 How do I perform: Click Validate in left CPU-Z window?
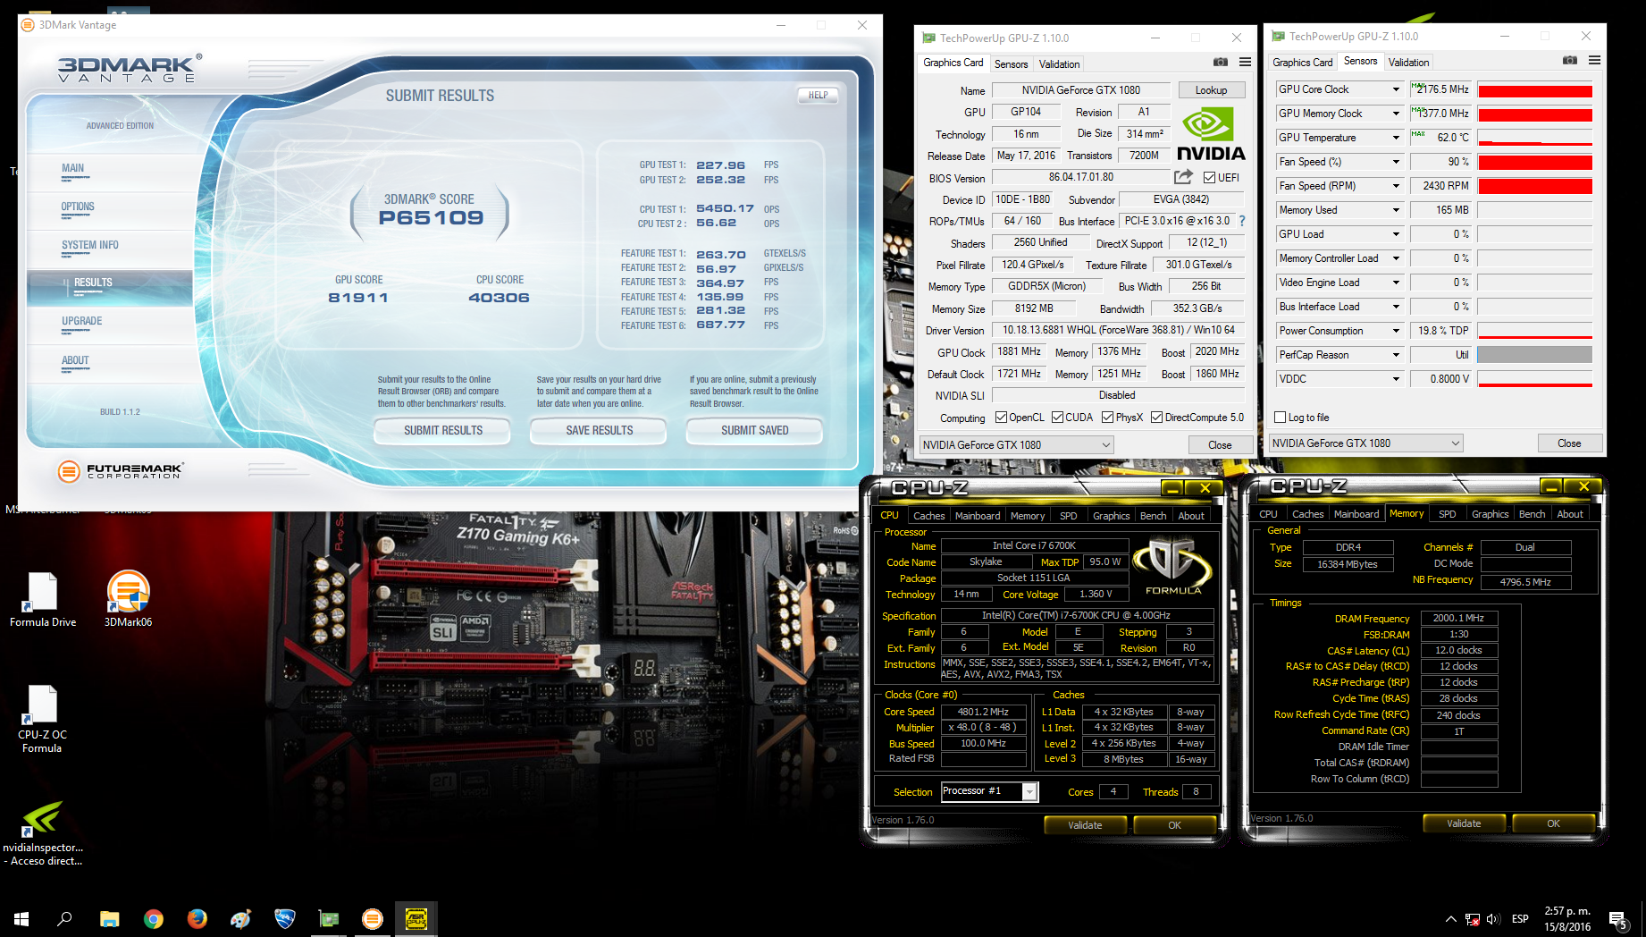tap(1085, 825)
